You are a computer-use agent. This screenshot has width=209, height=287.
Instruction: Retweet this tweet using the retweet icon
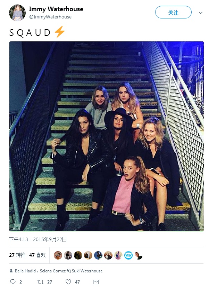pos(41,282)
